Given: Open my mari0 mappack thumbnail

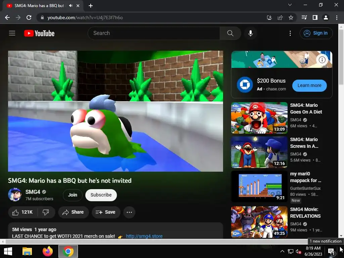Looking at the screenshot, I should click(259, 186).
